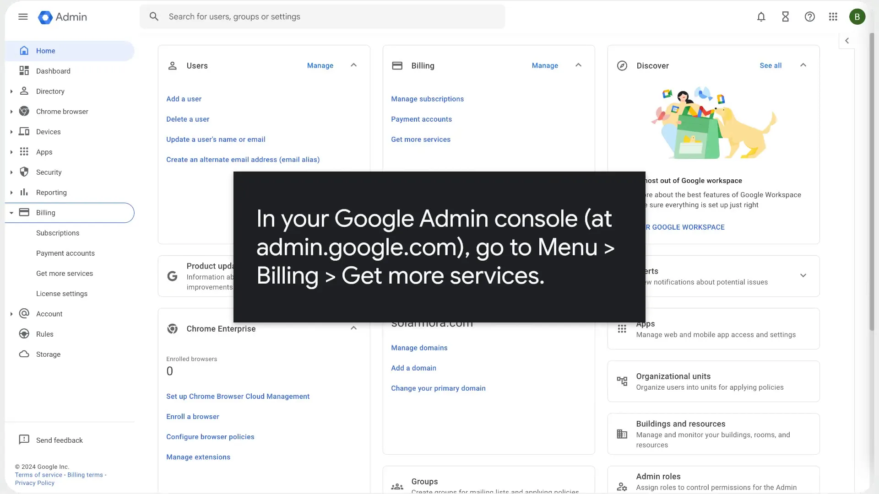Collapse the Billing card chevron
Viewport: 879px width, 494px height.
[578, 65]
